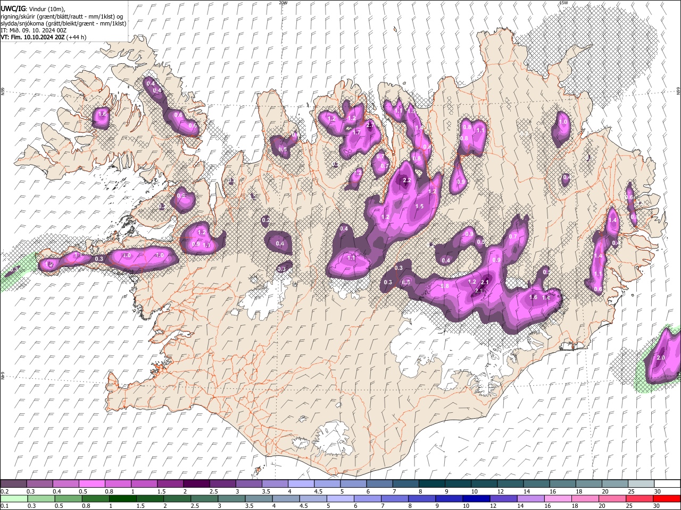Click the '2.2' snowfall value on the map
681x510 pixels.
[407, 181]
